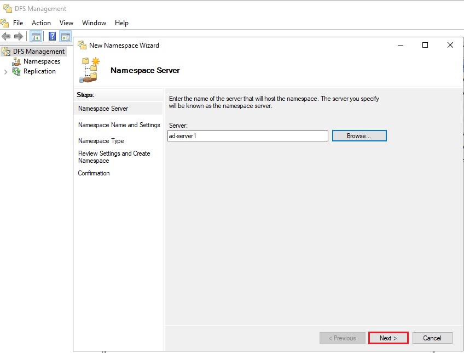Click the highlighted Next button
The height and width of the screenshot is (353, 464).
pos(388,338)
